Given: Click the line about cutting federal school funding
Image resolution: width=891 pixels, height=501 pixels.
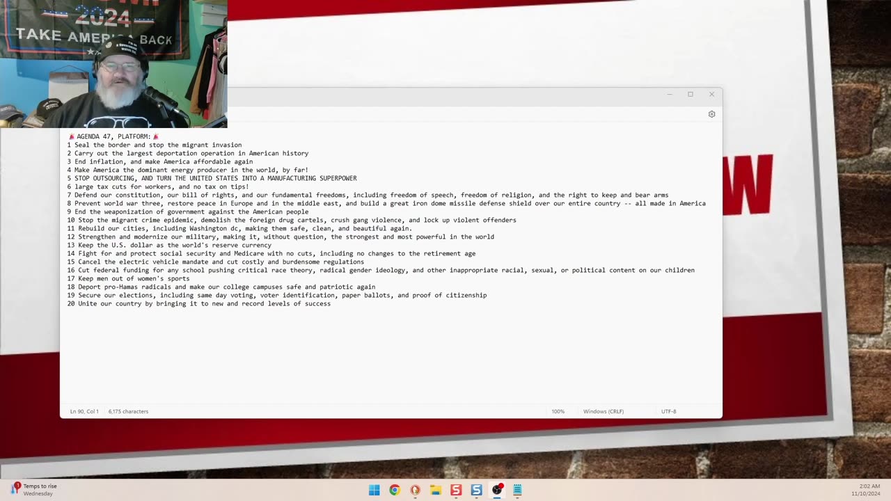Looking at the screenshot, I should pos(381,270).
